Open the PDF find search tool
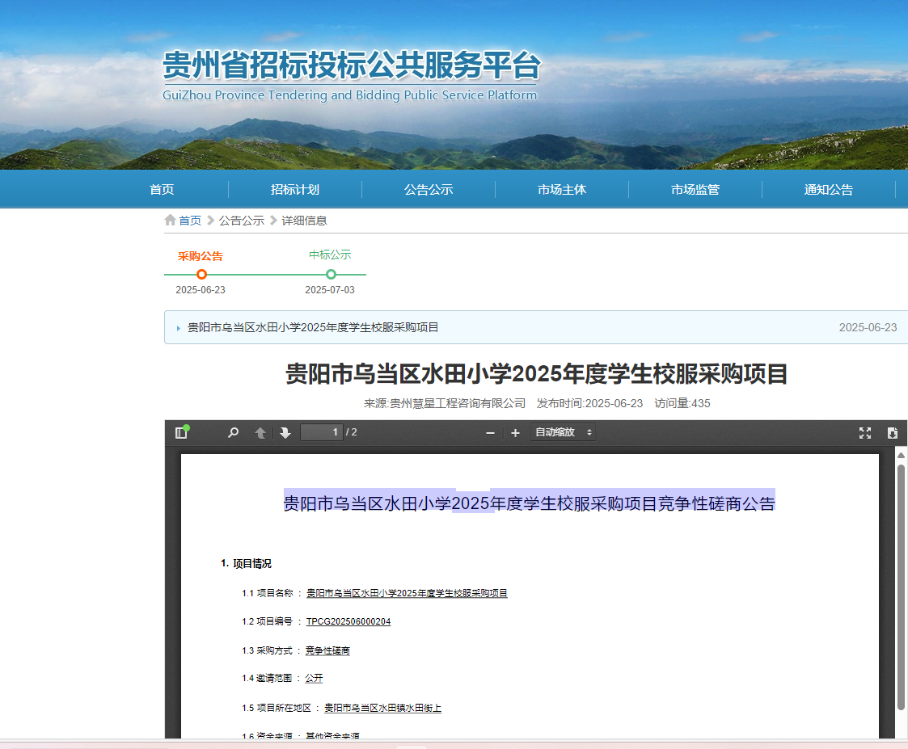 tap(234, 433)
